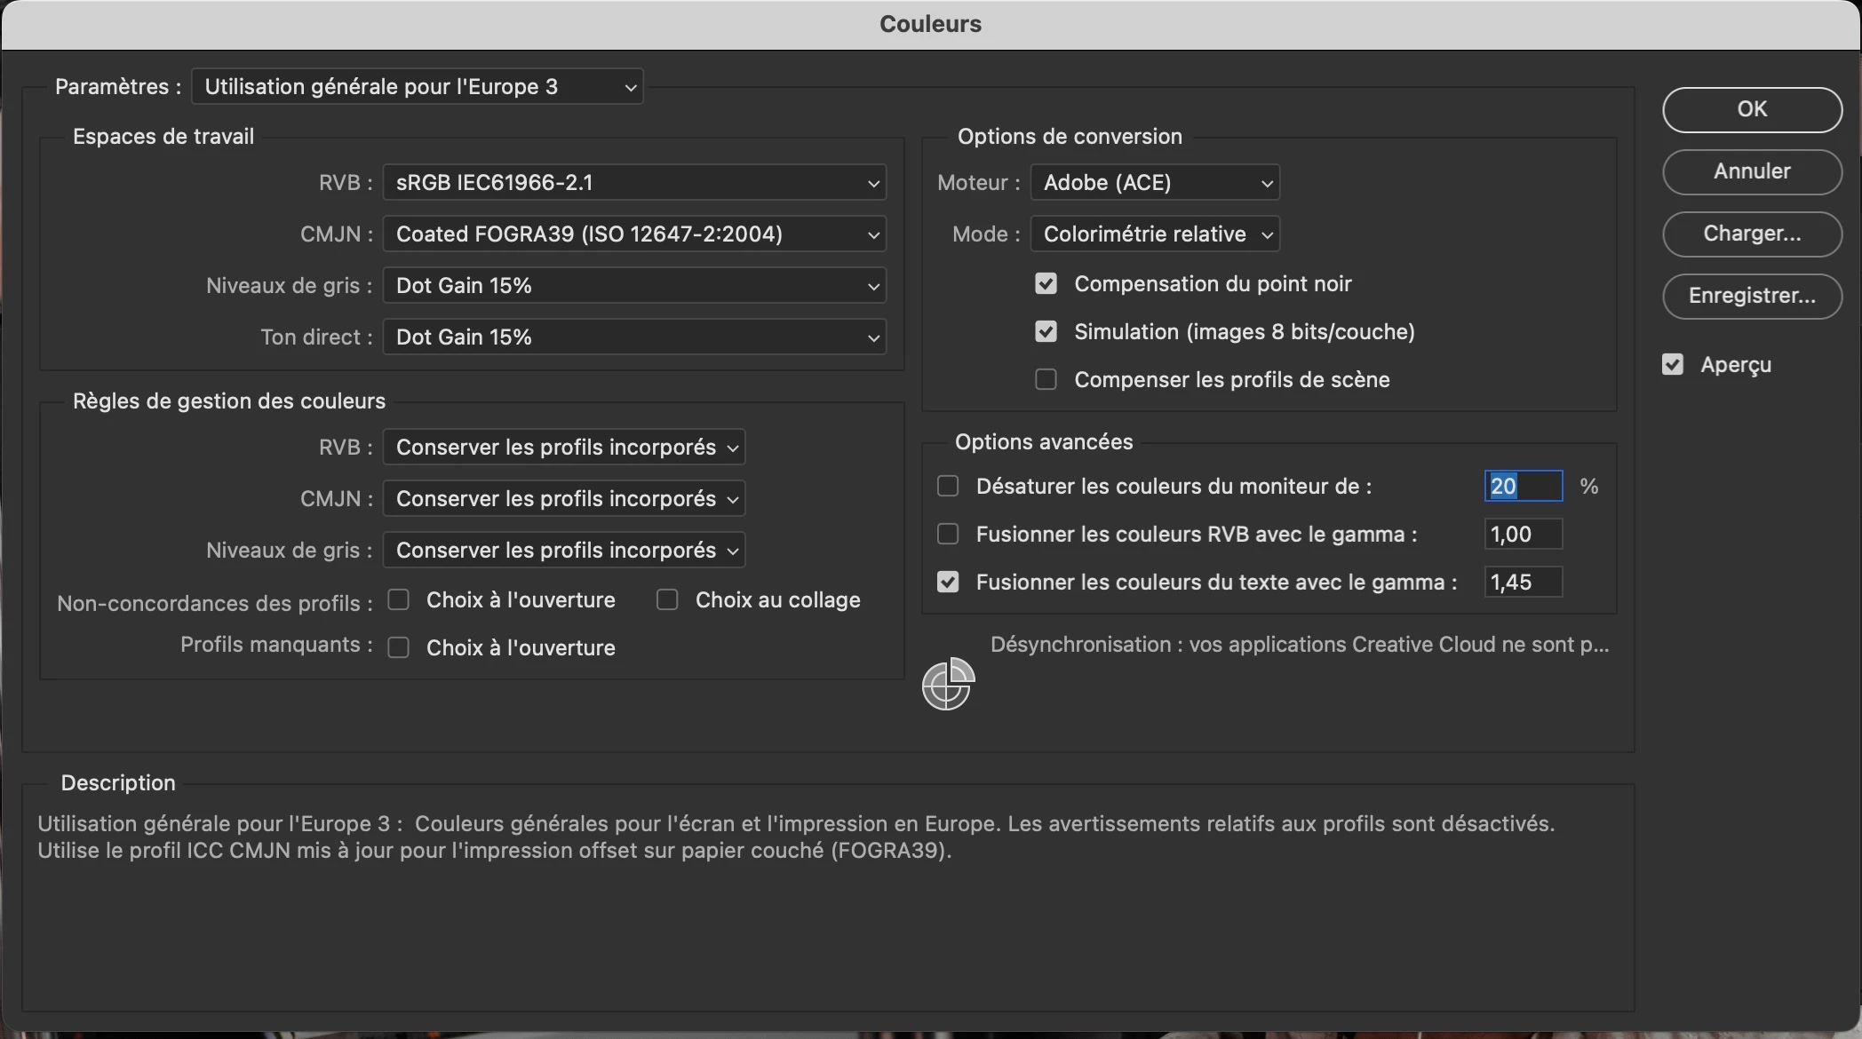1862x1039 pixels.
Task: Open the Paramètres preset dropdown
Action: [x=418, y=87]
